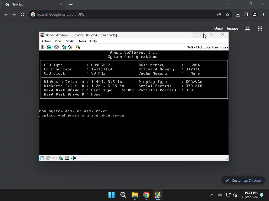Image resolution: width=269 pixels, height=201 pixels.
Task: Show hidden system tray icons chevron
Action: click(212, 195)
